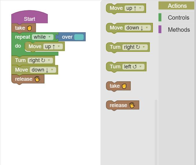Open 'up' dropdown on palette Move block
196x165 pixels.
pos(135,8)
